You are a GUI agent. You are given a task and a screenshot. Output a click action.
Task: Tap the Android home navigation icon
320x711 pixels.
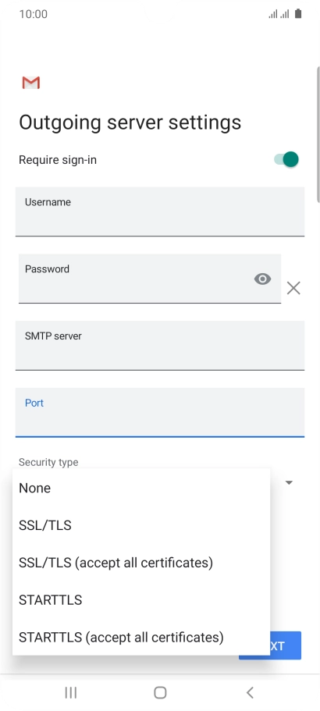point(160,692)
